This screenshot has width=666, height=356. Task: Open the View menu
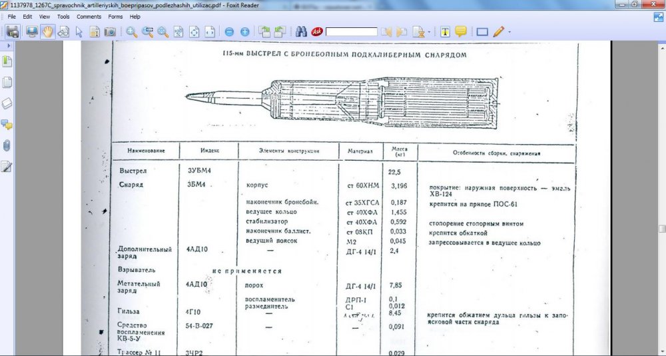coord(45,17)
